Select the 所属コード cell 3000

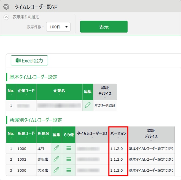pos(26,170)
